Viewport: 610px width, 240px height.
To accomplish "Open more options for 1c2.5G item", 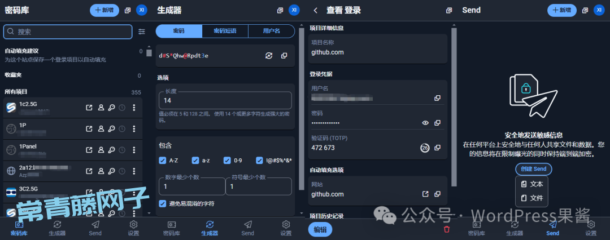I will 134,108.
